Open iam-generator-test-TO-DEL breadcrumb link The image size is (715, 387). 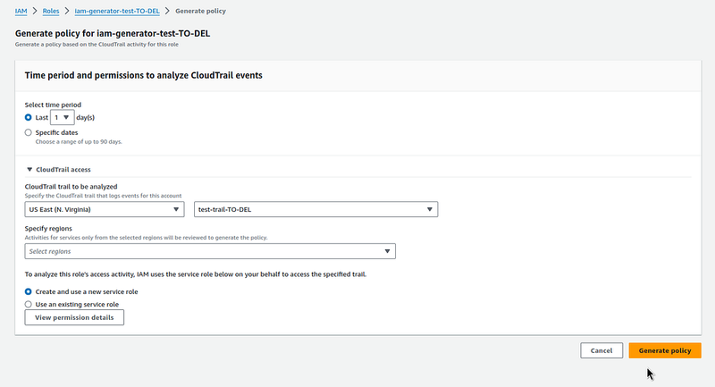(117, 11)
